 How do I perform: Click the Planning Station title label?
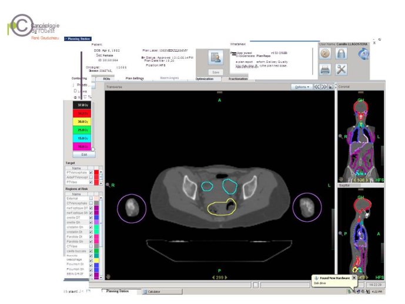pyautogui.click(x=78, y=39)
